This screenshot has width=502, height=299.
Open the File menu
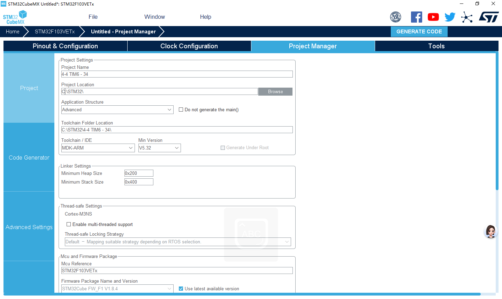[x=93, y=17]
